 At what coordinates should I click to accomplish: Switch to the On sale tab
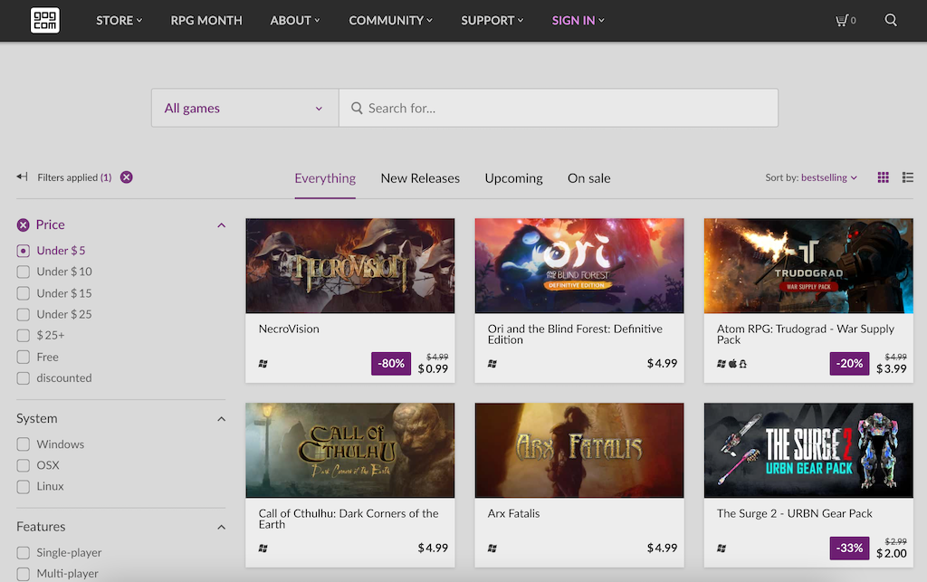coord(588,178)
